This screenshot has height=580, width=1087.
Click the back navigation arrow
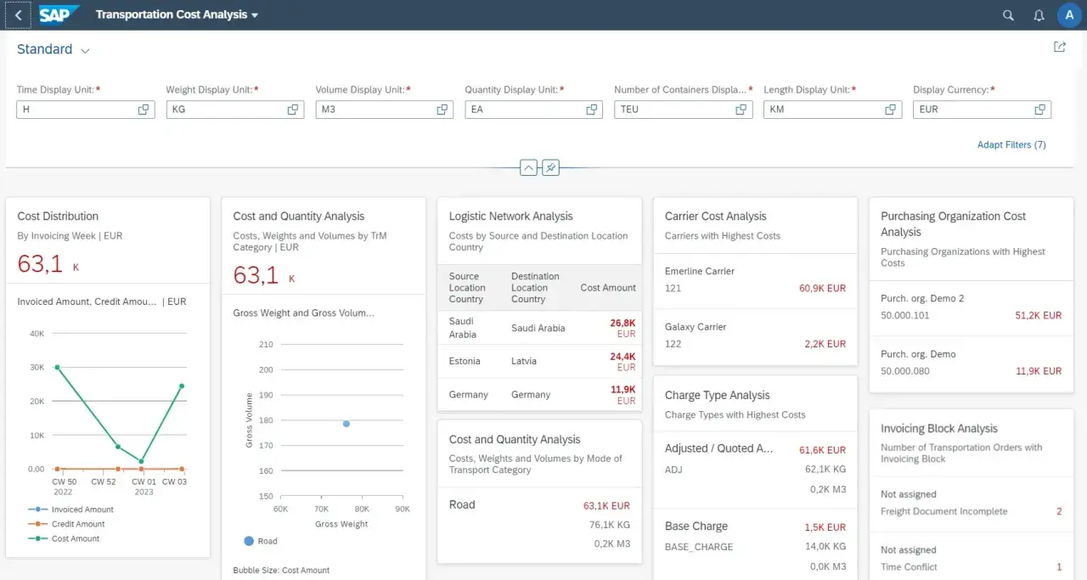(19, 15)
